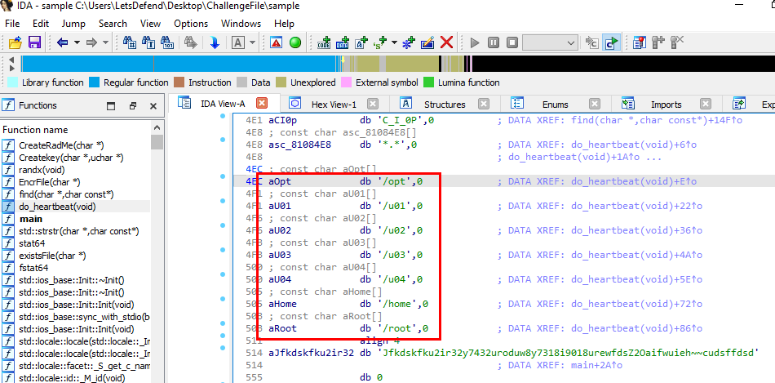The image size is (775, 383).
Task: Select do_heartbeat(void) in the Functions list
Action: pos(56,207)
